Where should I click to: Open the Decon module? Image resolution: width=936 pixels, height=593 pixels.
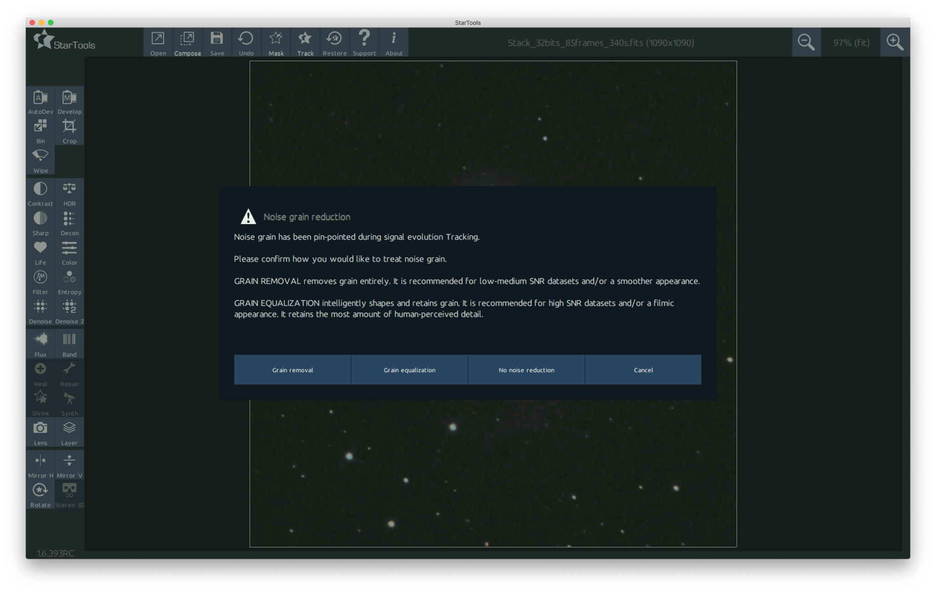point(69,223)
